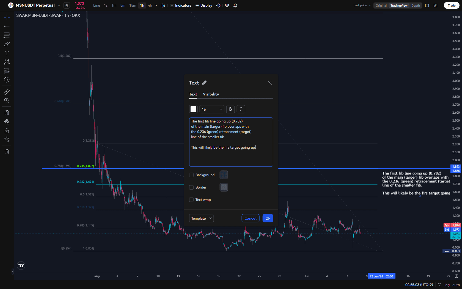
Task: Select the zoom in tool
Action: point(7,101)
